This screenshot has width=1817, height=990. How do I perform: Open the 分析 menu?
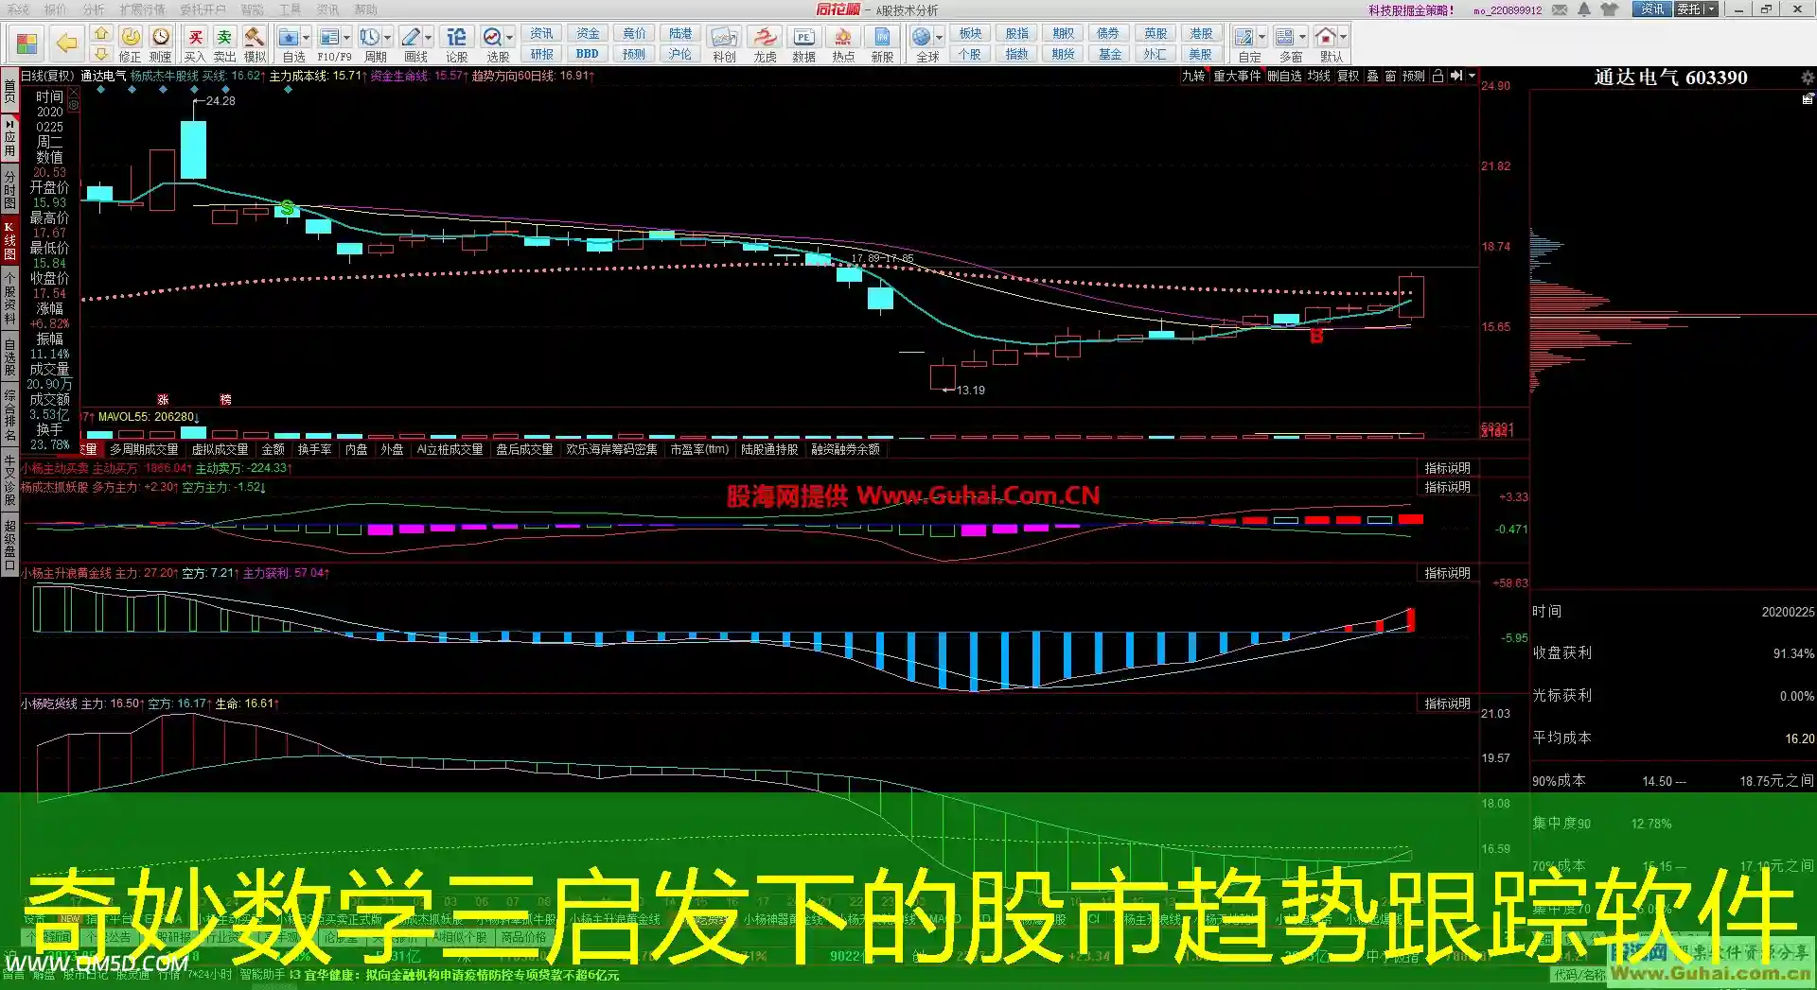(x=94, y=9)
